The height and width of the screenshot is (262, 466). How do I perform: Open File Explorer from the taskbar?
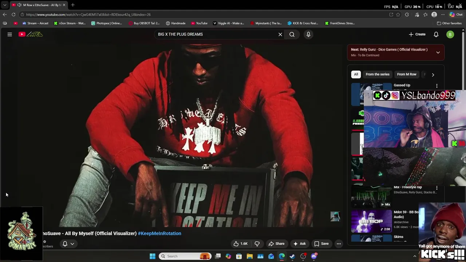click(x=250, y=256)
